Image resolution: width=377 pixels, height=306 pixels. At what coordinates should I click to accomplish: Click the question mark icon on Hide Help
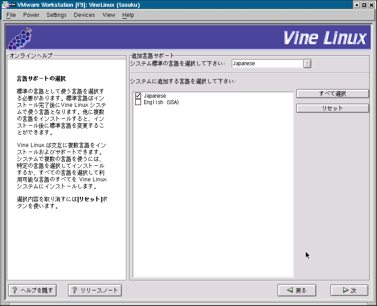[15, 290]
